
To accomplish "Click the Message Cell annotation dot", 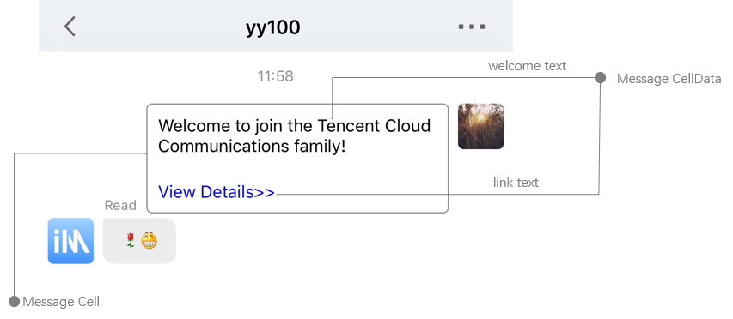I will tap(15, 301).
